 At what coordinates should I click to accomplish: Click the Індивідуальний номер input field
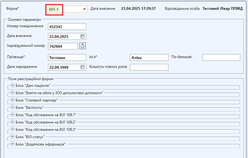(63, 46)
